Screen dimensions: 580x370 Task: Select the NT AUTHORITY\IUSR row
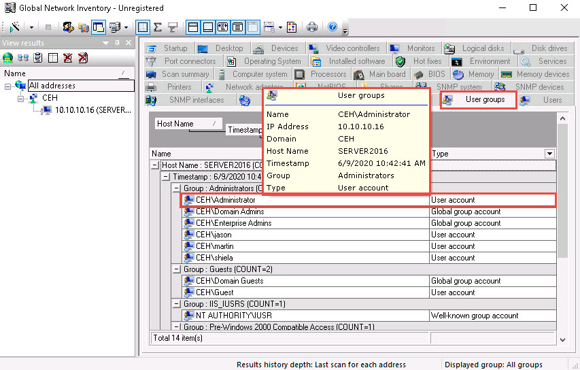pyautogui.click(x=369, y=316)
